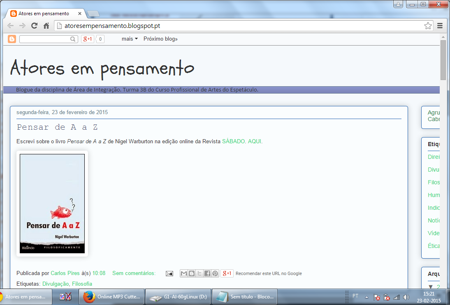Share post with BlogThis! icon
The width and height of the screenshot is (450, 305).
tap(192, 273)
